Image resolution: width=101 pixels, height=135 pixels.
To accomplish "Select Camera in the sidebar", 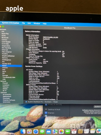I will (4, 40).
